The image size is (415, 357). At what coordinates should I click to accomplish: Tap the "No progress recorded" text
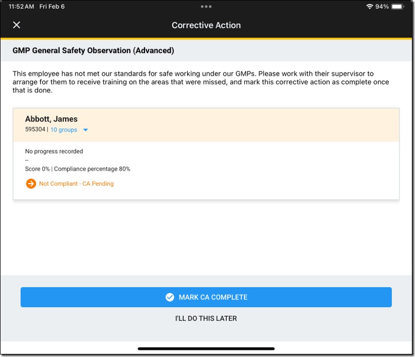tap(54, 151)
